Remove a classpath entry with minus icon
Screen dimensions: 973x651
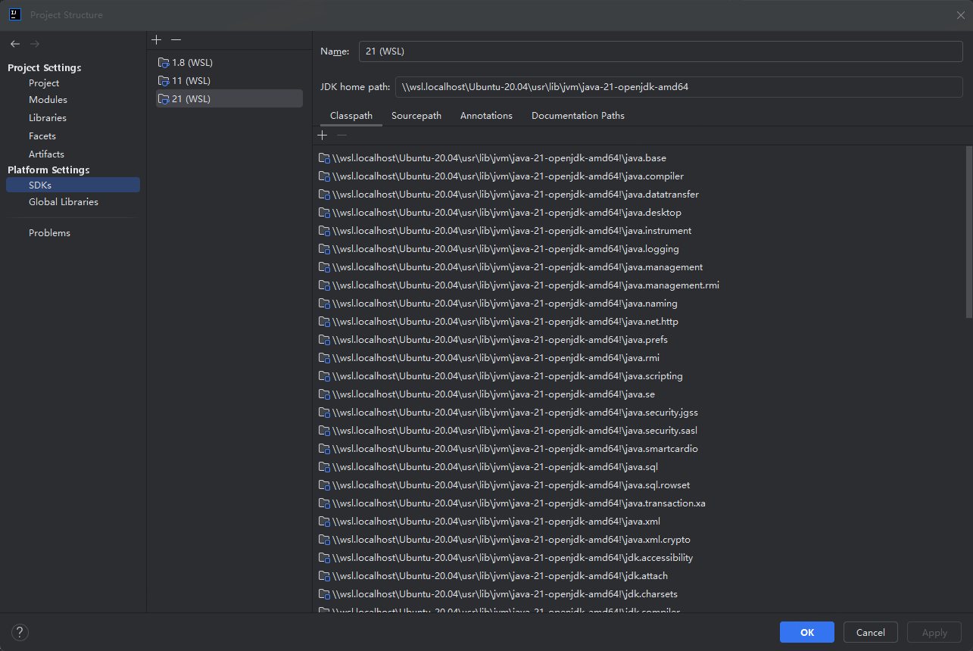[341, 135]
